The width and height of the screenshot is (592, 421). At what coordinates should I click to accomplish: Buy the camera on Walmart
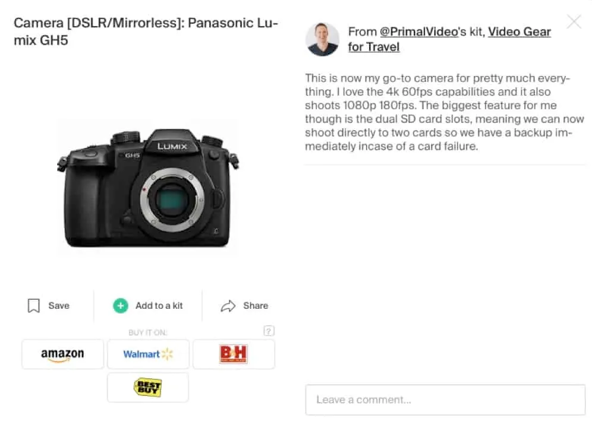pos(148,354)
